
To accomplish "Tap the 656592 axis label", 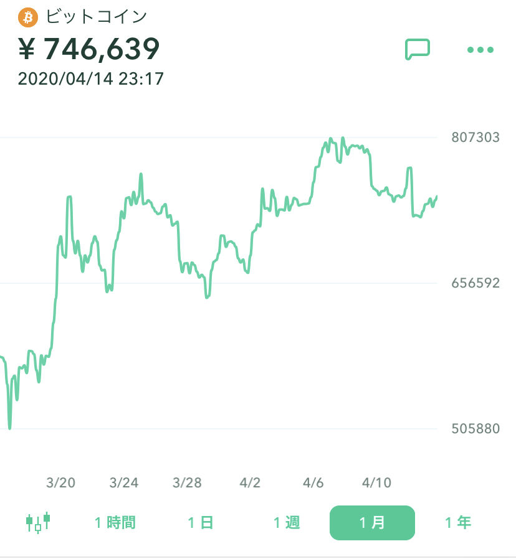I will coord(475,283).
